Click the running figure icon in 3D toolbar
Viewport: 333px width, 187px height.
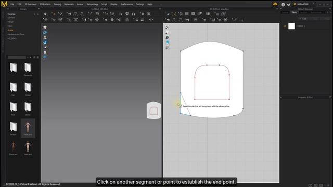tap(45, 20)
